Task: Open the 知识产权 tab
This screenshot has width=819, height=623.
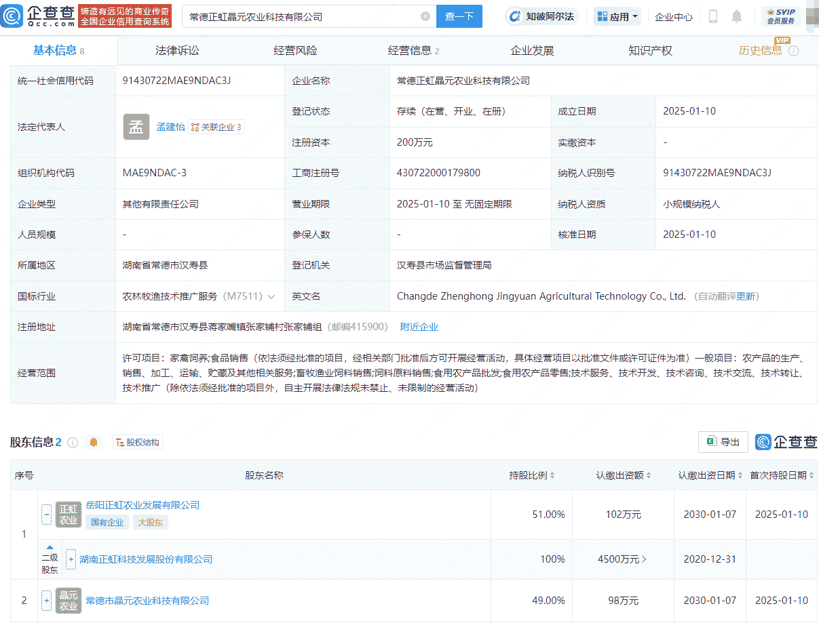Action: [x=649, y=49]
